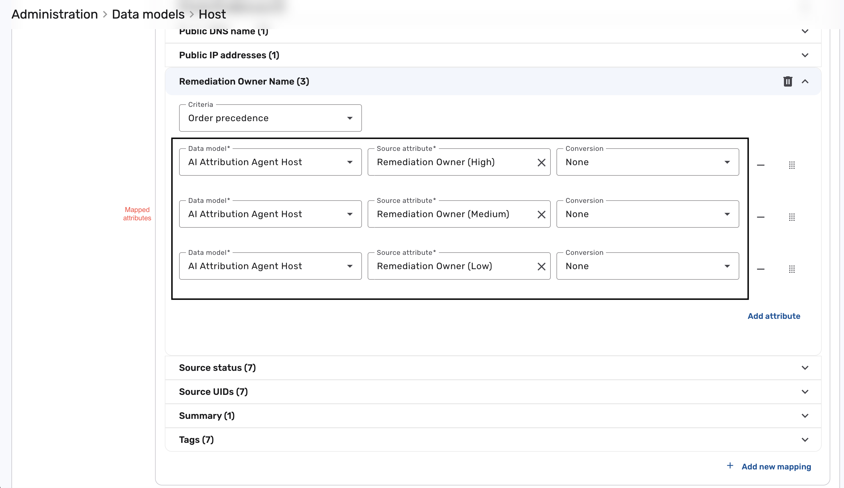Click the Host breadcrumb item
The width and height of the screenshot is (844, 488).
[x=212, y=14]
